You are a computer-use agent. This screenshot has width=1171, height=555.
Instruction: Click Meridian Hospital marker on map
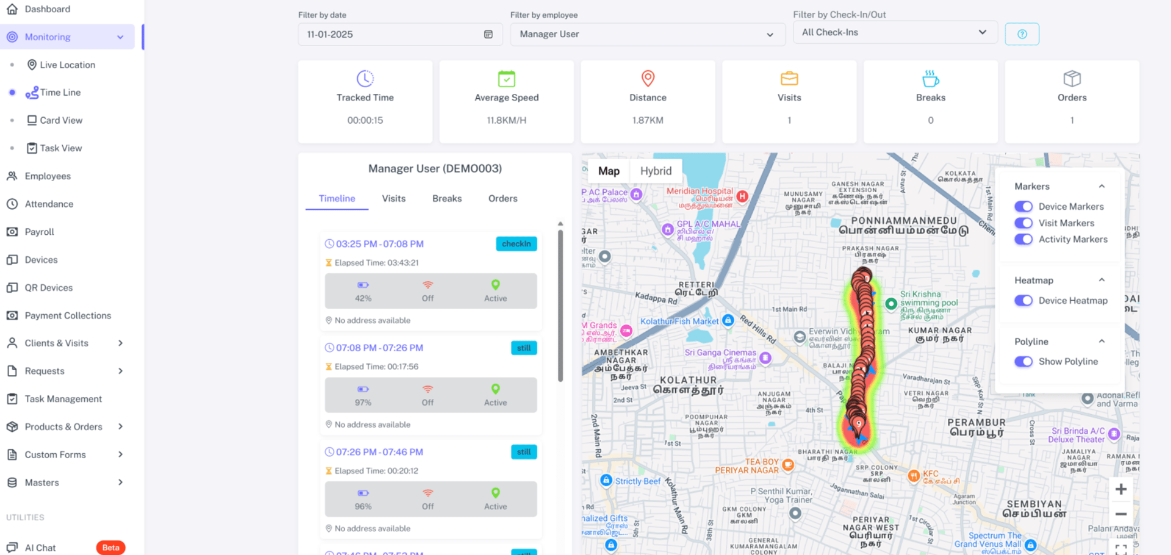click(x=742, y=196)
